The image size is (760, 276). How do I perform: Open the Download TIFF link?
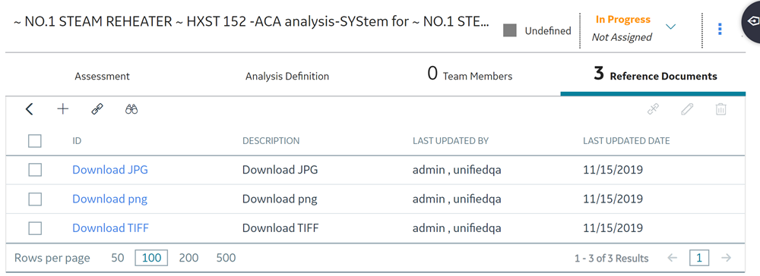coord(110,227)
